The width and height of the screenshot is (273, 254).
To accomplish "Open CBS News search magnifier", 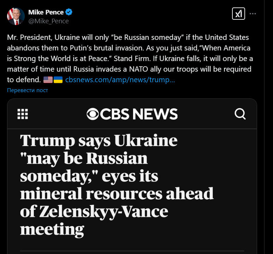I will click(x=240, y=114).
